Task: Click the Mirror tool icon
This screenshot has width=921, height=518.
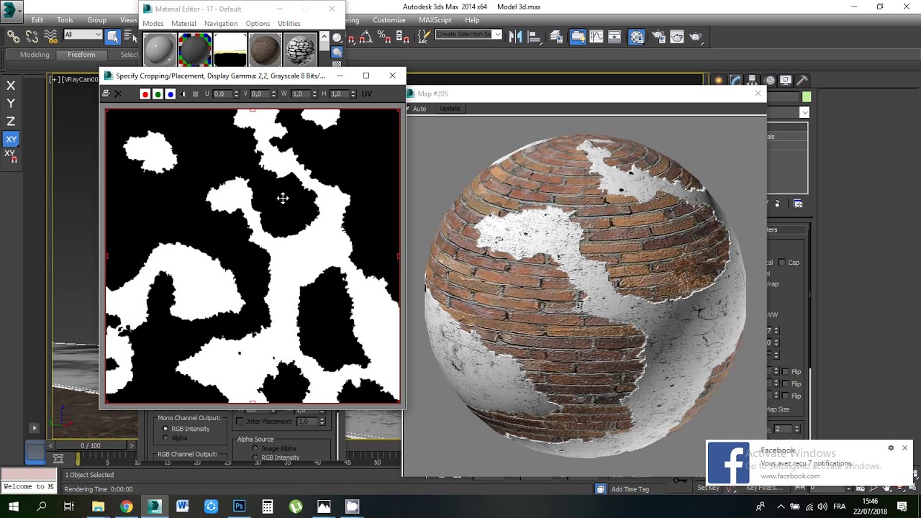Action: point(515,37)
